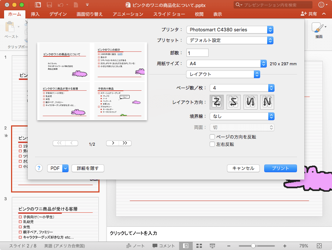This screenshot has height=250, width=332.
Task: Click the zoom in plus icon
Action: tap(285, 246)
